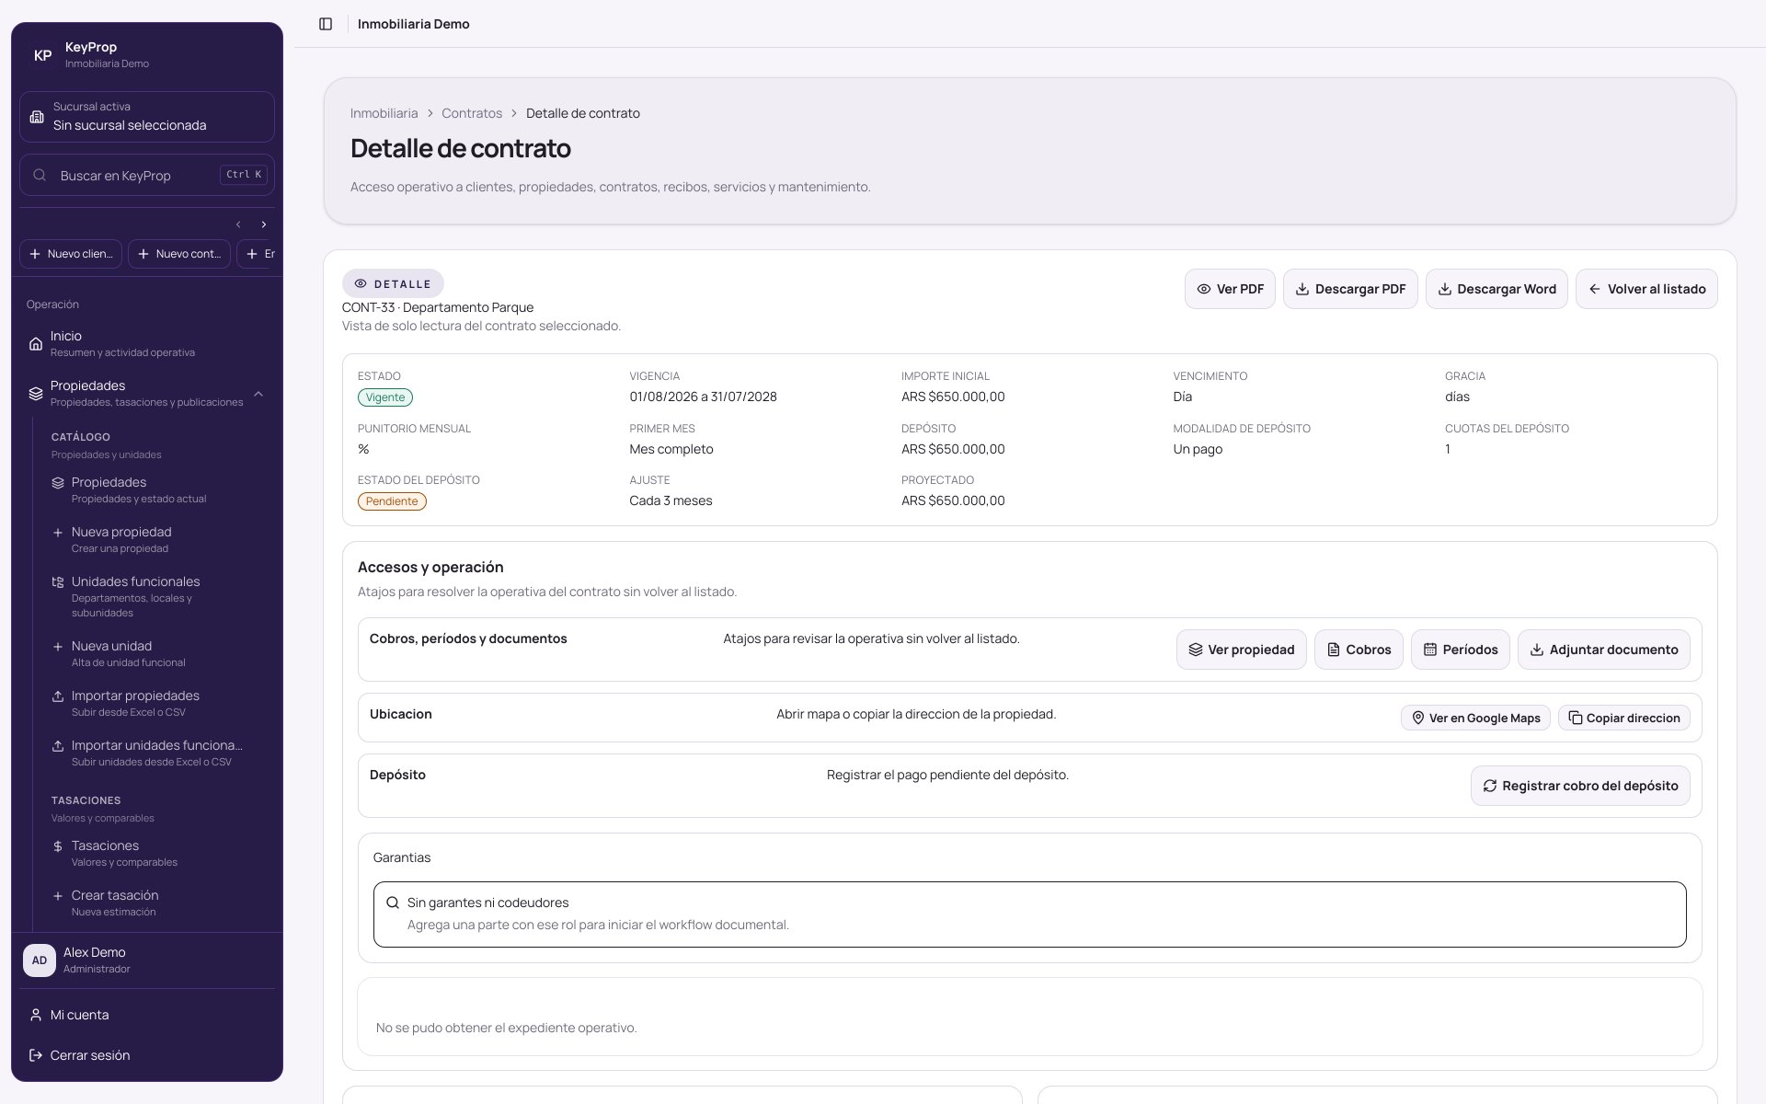Click Ver en Google Maps button
Viewport: 1766px width, 1104px height.
coord(1475,719)
